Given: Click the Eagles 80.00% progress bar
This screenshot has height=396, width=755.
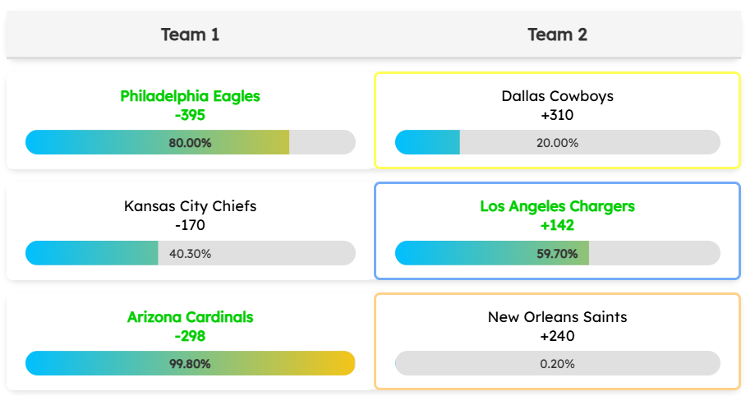Looking at the screenshot, I should click(190, 142).
